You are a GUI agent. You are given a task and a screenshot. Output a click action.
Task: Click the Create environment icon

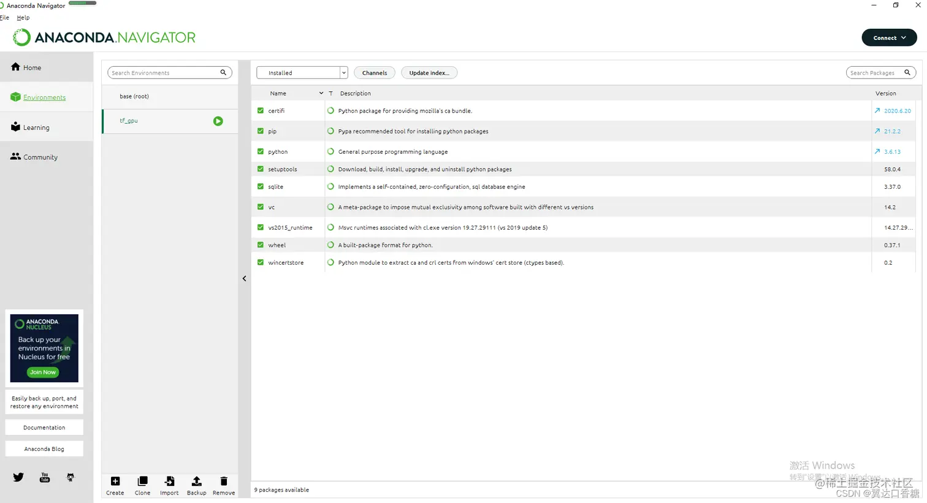115,482
